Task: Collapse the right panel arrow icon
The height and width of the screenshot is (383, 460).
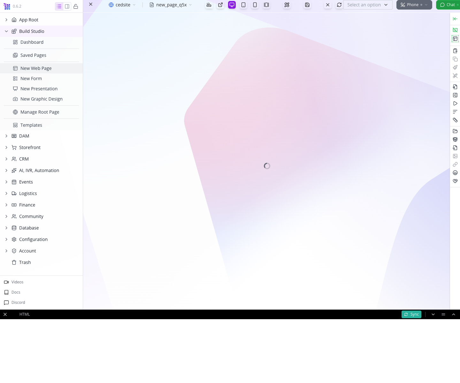Action: (x=455, y=19)
